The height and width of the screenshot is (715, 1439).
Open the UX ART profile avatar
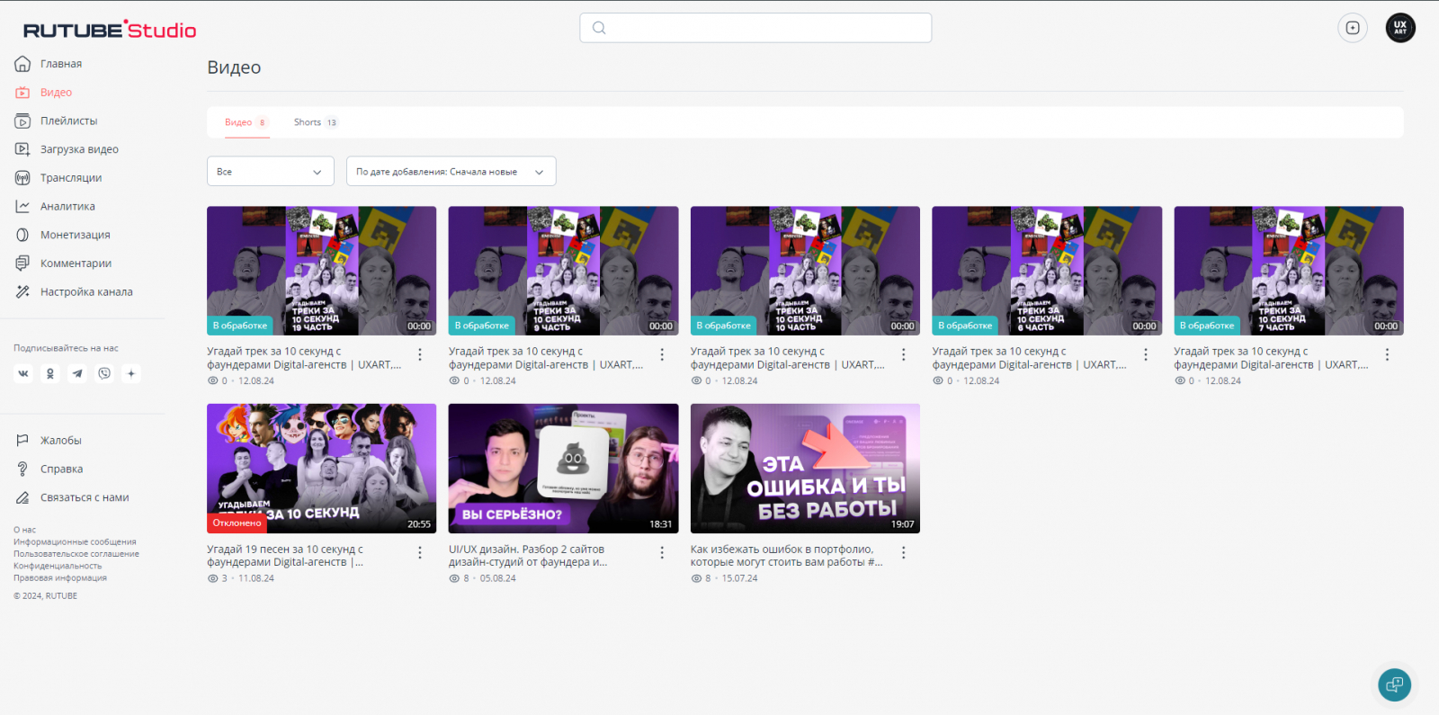1399,28
